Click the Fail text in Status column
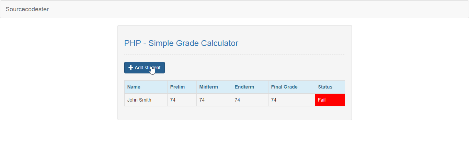Screen dimensions: 469x152 [x=322, y=100]
